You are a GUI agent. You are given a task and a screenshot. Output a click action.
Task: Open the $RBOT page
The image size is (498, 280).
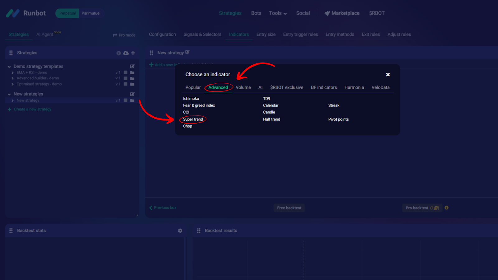[x=377, y=13]
